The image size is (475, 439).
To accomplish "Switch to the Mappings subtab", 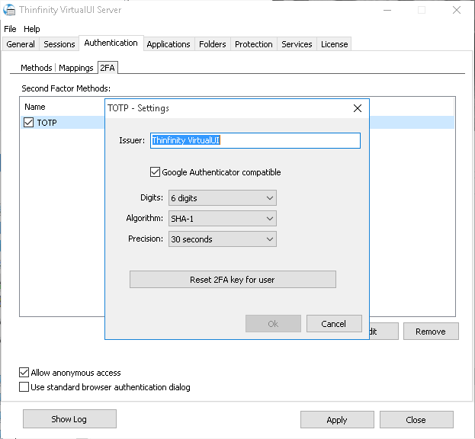I will pos(75,68).
